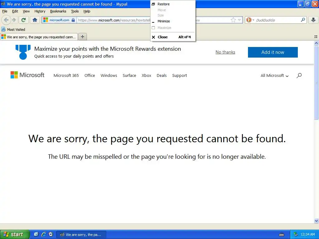
Task: Click the system tray notification icon
Action: (x=296, y=235)
